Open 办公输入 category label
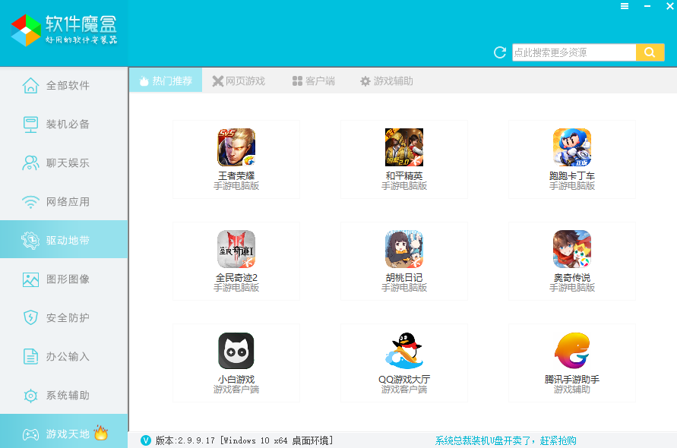Screen dimensions: 677x448 pos(68,356)
